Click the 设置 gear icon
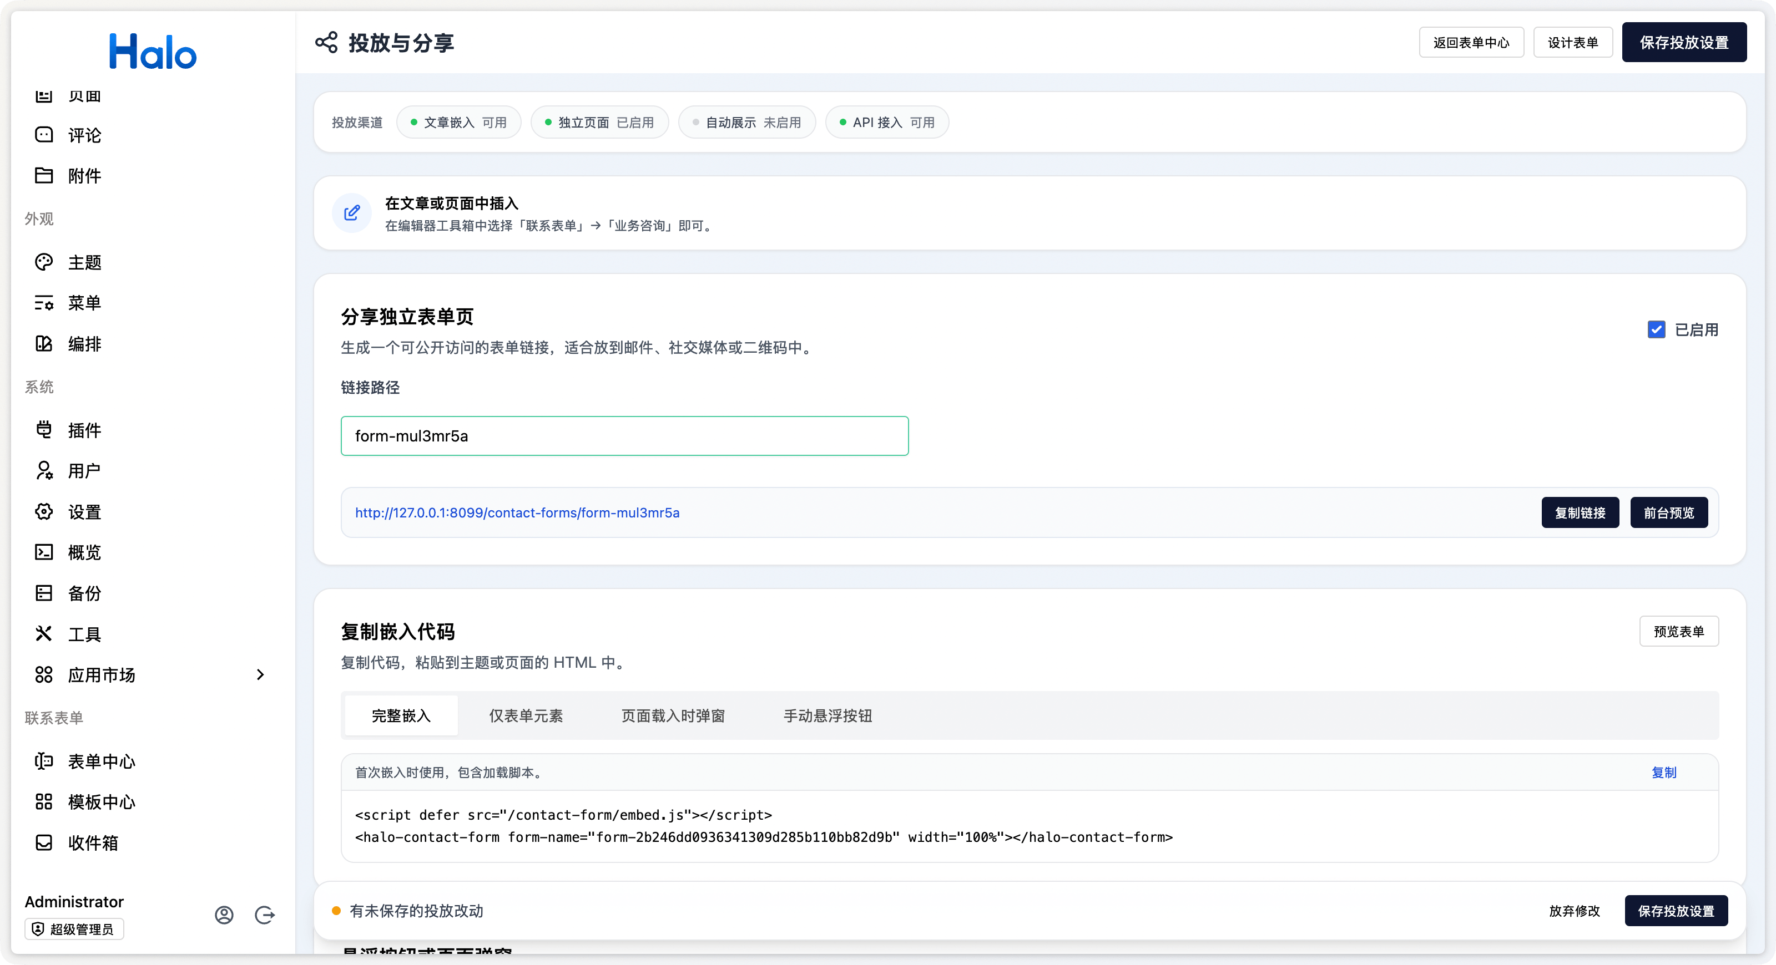This screenshot has width=1776, height=965. (x=43, y=512)
